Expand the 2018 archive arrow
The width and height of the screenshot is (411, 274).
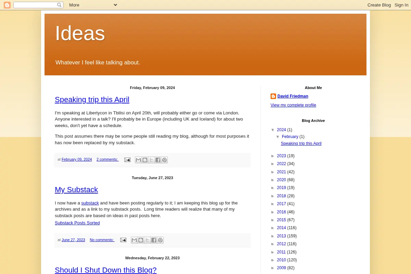[273, 196]
